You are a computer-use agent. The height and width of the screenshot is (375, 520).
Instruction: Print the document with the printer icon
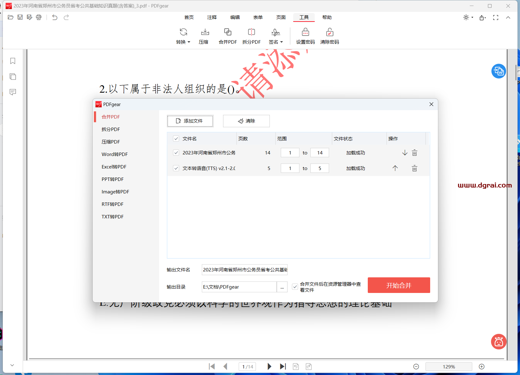pos(39,17)
